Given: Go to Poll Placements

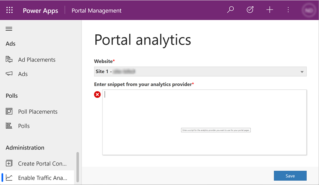Looking at the screenshot, I should pyautogui.click(x=37, y=112).
